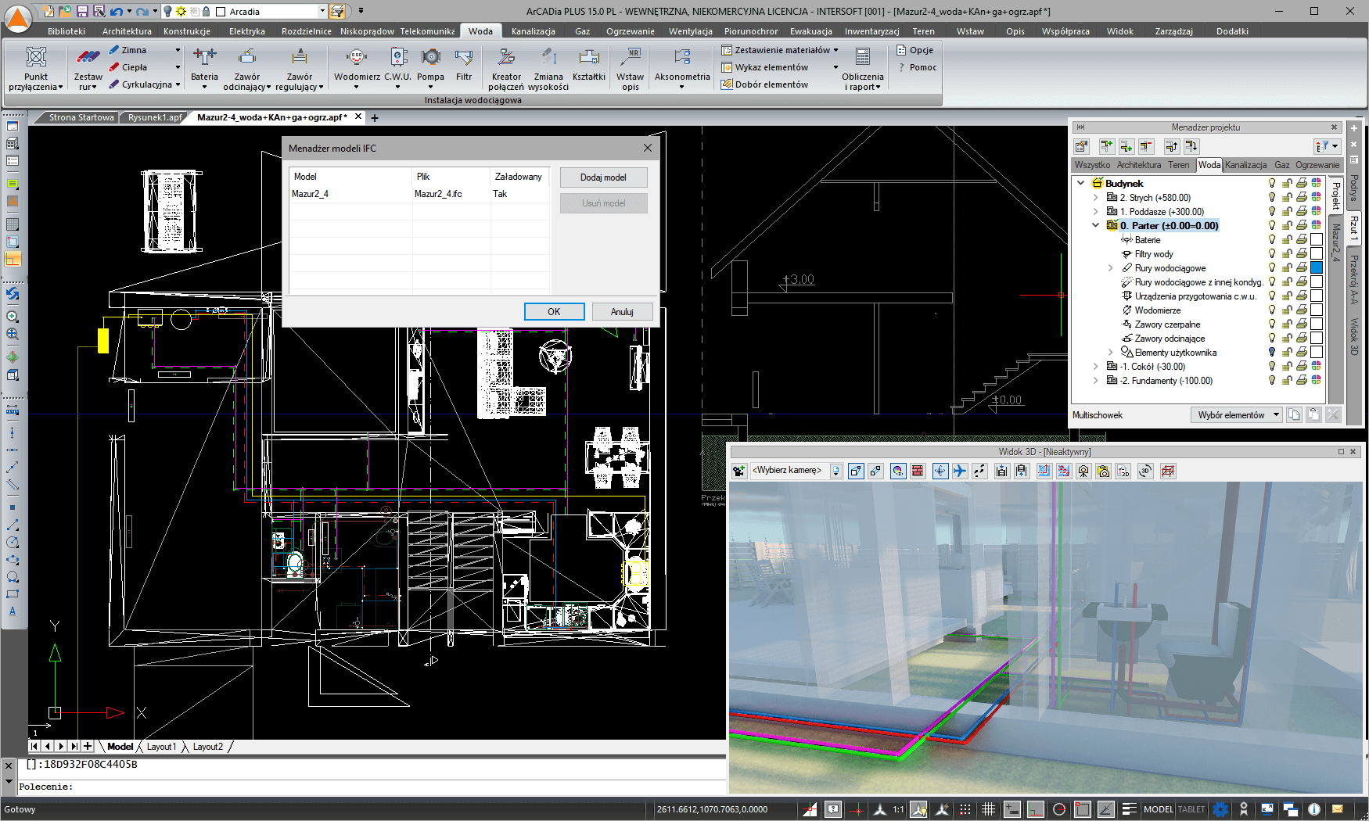Toggle grid display in status bar

coord(988,809)
